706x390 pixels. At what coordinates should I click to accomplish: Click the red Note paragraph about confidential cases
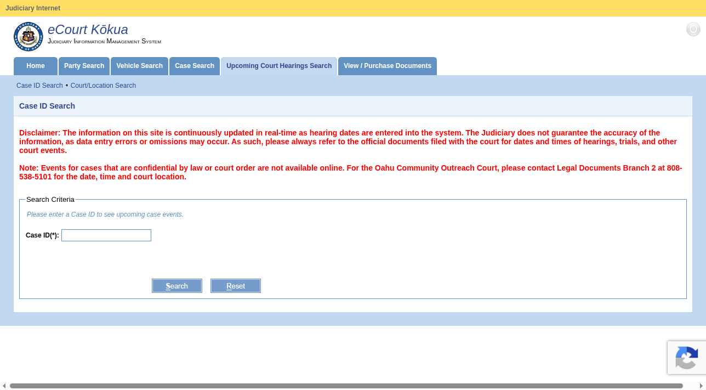351,172
